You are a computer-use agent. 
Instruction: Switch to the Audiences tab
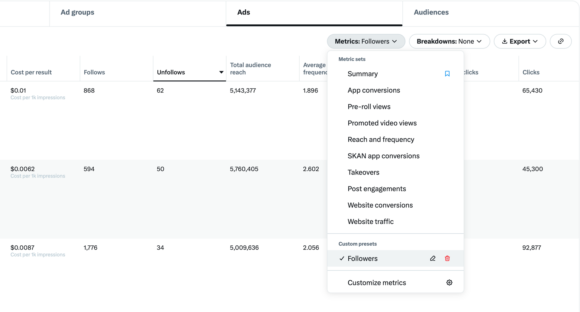click(x=431, y=12)
